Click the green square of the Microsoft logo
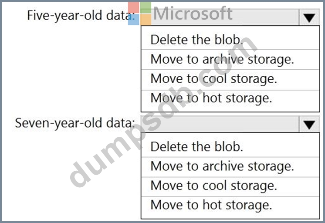 (146, 8)
